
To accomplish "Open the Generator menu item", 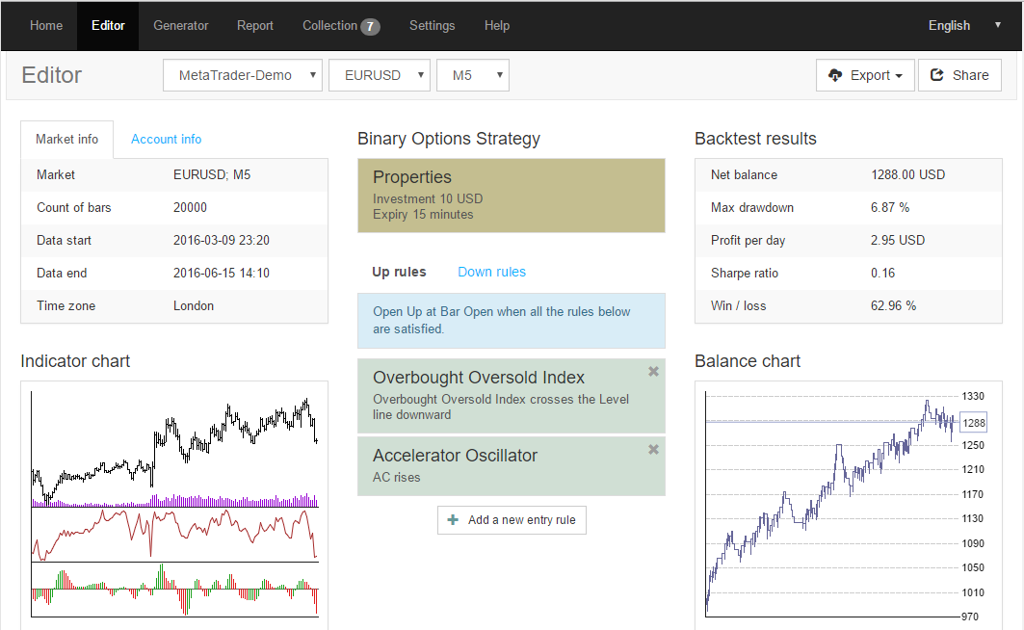I will click(x=180, y=26).
